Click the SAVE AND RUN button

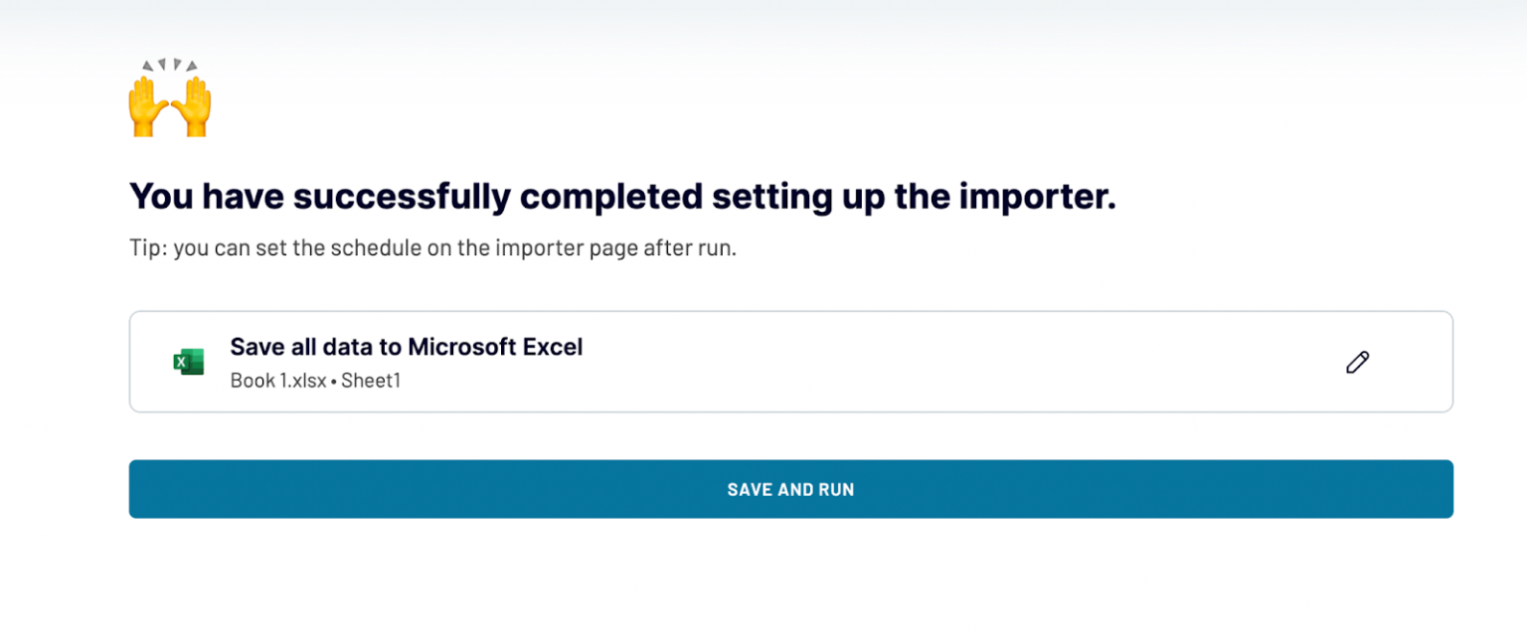click(790, 489)
